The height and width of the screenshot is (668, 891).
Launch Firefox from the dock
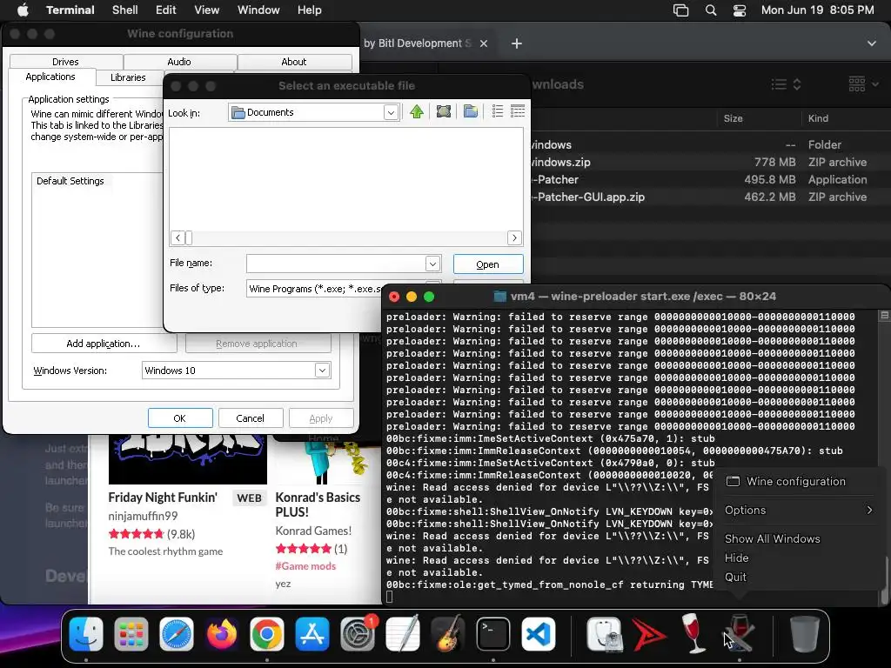[222, 633]
